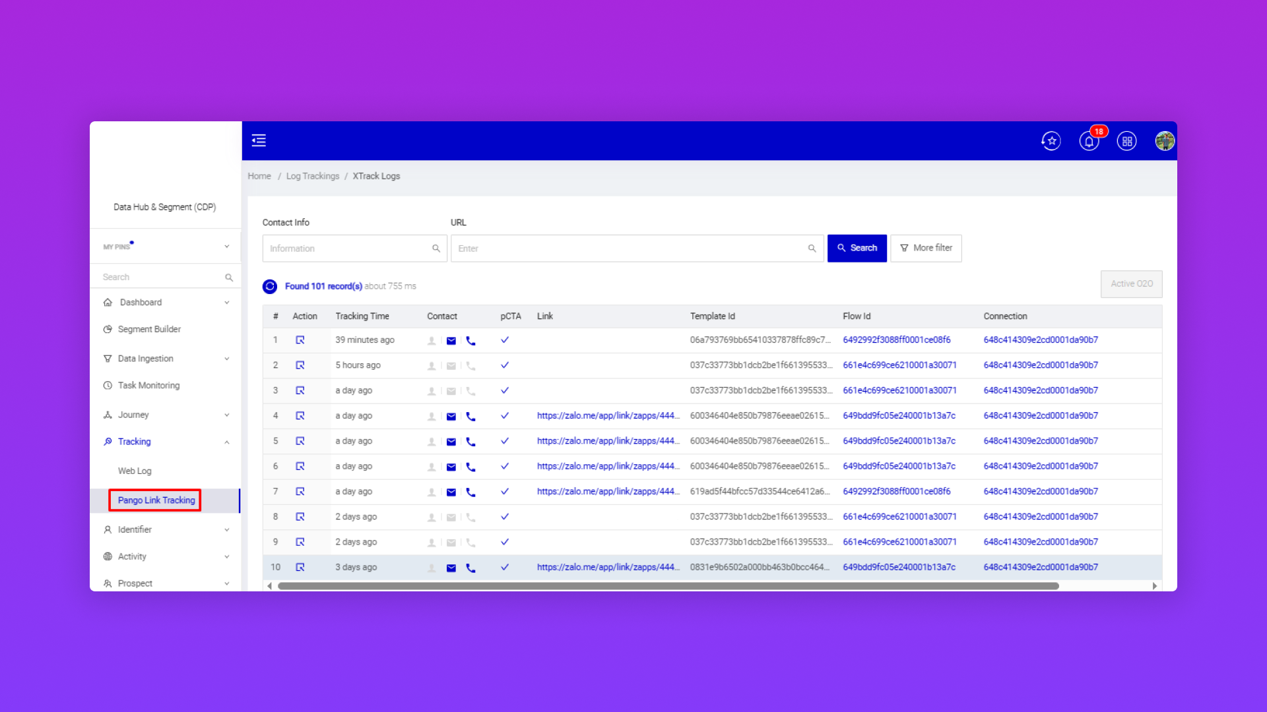This screenshot has width=1267, height=712.
Task: Open user profile avatar
Action: point(1164,141)
